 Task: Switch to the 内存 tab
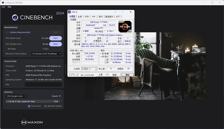click(87, 17)
